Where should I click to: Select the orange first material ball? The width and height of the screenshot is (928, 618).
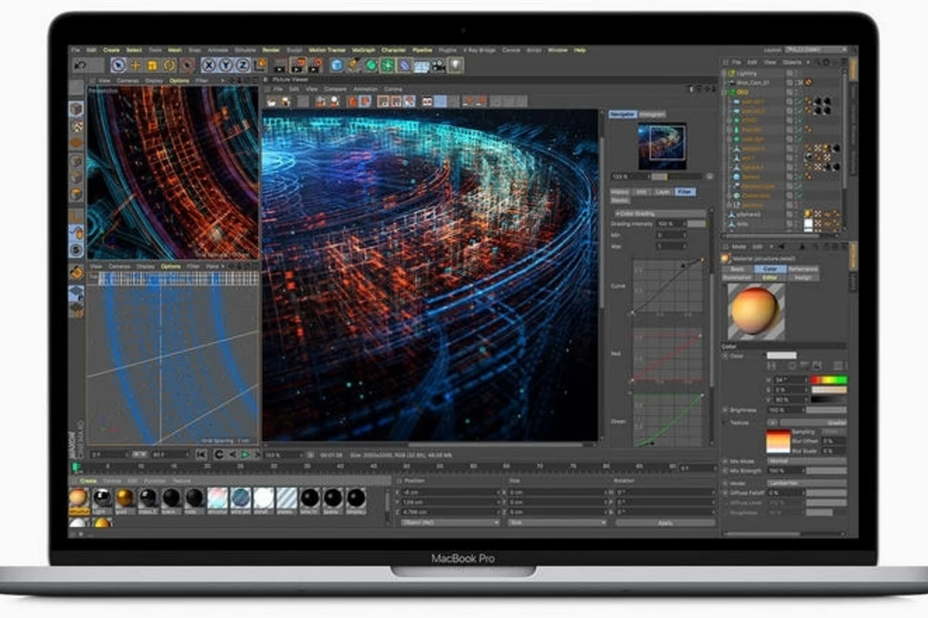(78, 497)
